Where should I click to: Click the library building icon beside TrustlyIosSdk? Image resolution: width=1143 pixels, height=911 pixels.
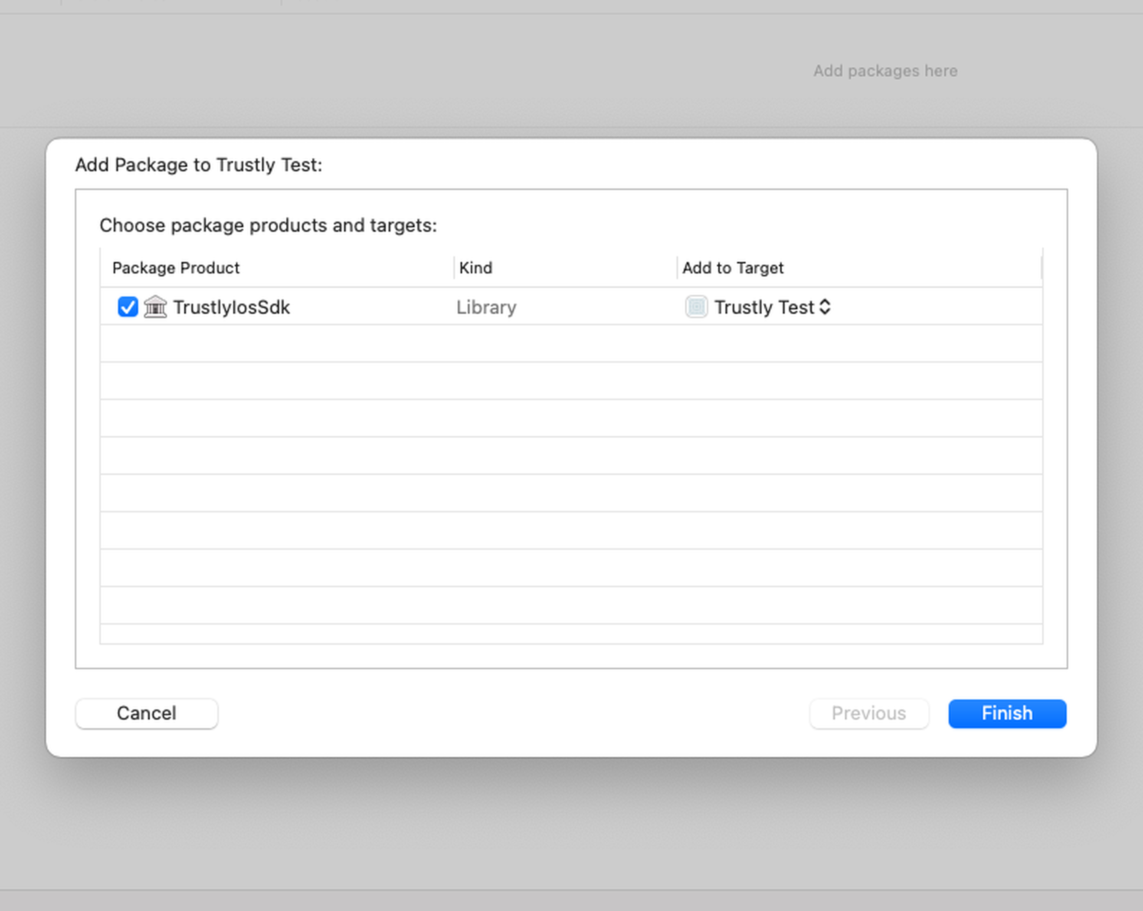point(155,307)
